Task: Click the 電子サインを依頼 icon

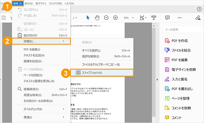Action: pyautogui.click(x=167, y=70)
